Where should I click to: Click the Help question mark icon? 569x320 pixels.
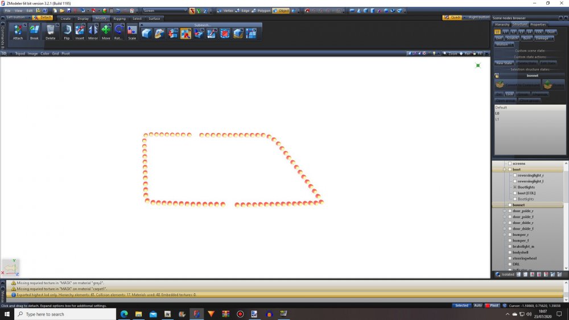click(45, 11)
